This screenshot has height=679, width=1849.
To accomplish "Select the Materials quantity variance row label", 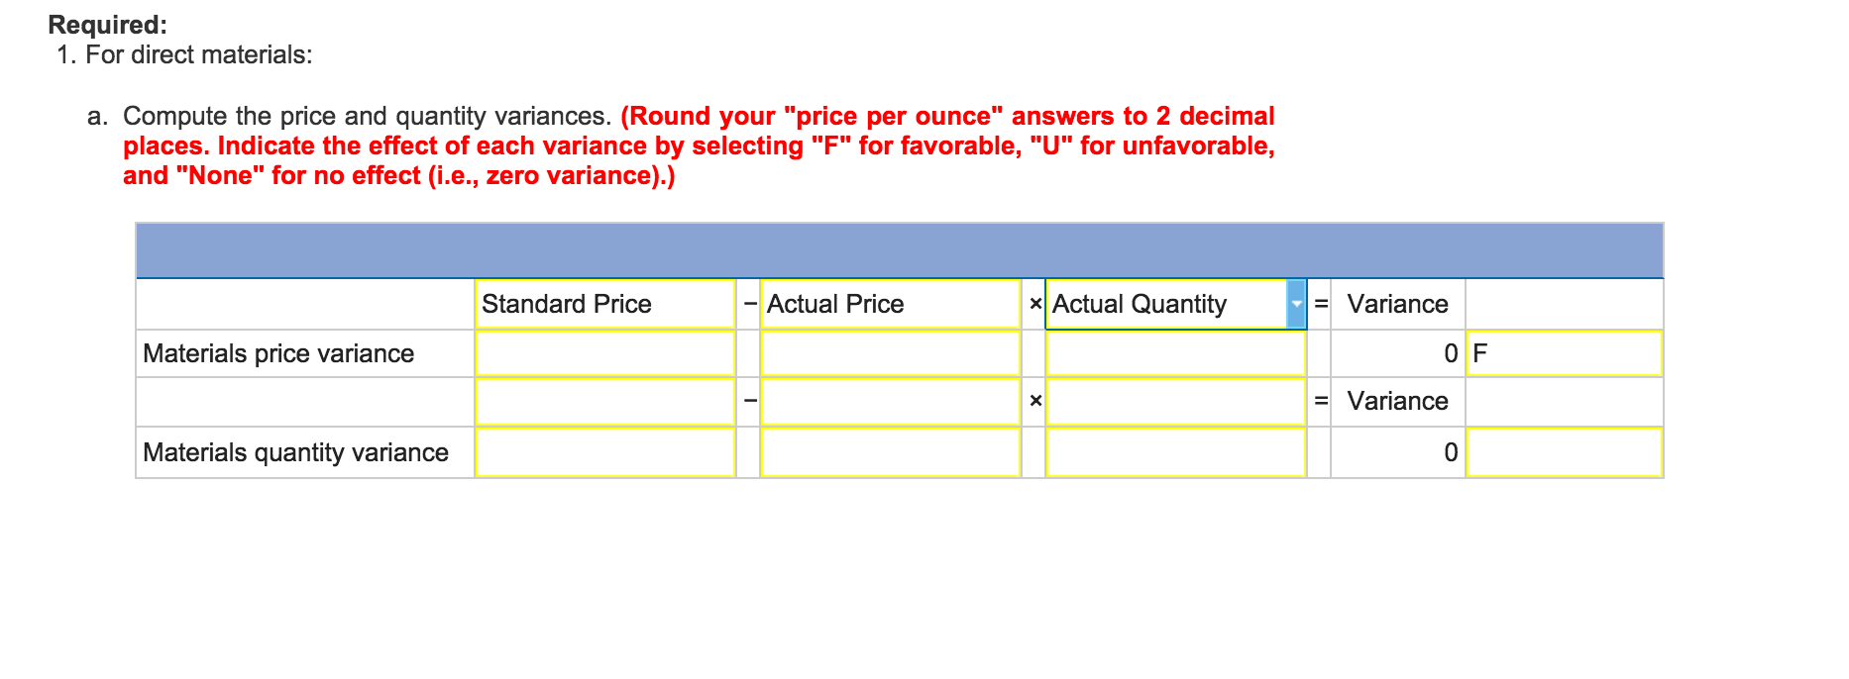I will [295, 452].
